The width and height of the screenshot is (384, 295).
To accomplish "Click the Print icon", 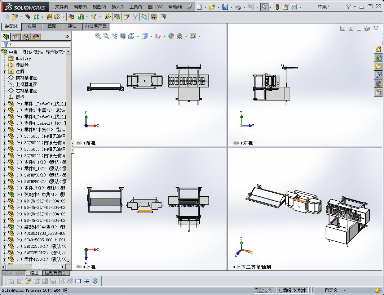I will click(x=238, y=7).
